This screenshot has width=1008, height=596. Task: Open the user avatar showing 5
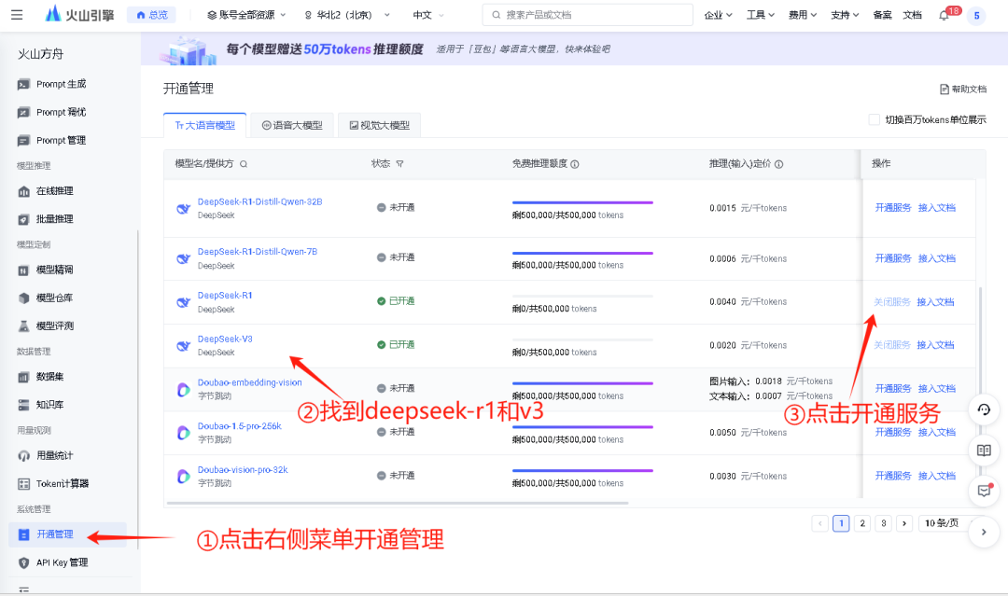coord(976,16)
